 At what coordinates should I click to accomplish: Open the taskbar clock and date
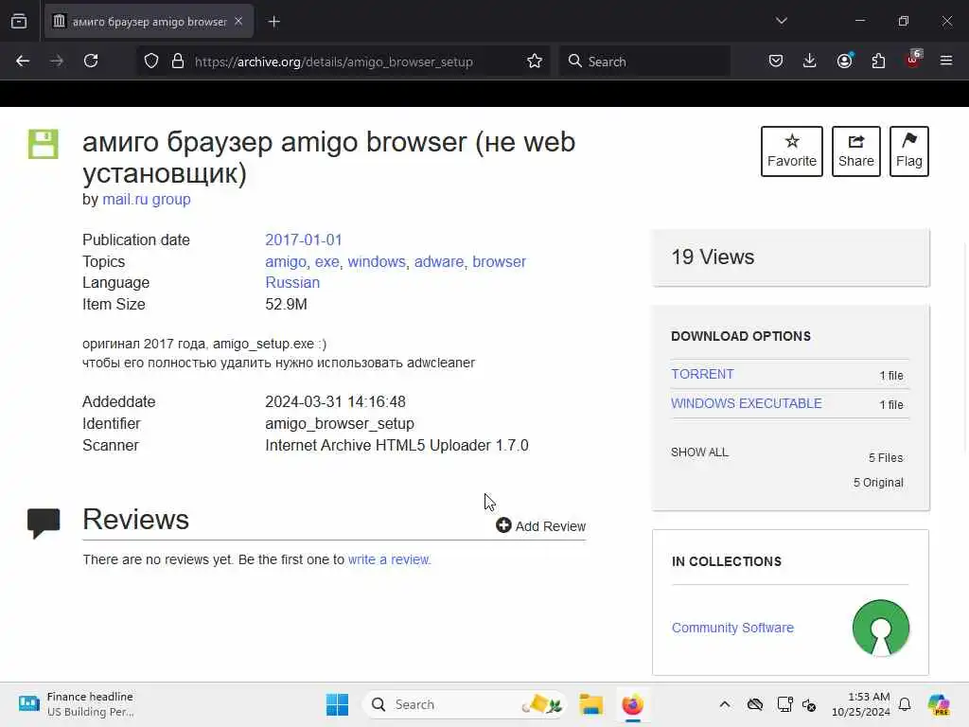coord(861,704)
